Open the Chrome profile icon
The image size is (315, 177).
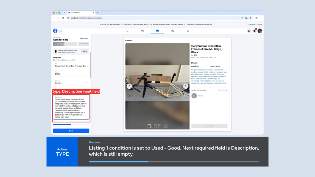[x=256, y=18]
